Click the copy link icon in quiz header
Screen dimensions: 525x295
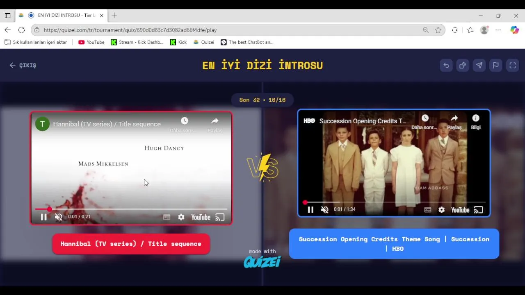463,66
